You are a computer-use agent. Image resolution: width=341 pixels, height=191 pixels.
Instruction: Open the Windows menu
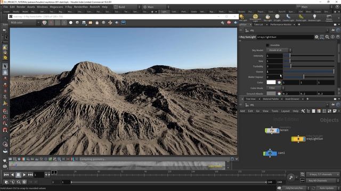pos(43,7)
